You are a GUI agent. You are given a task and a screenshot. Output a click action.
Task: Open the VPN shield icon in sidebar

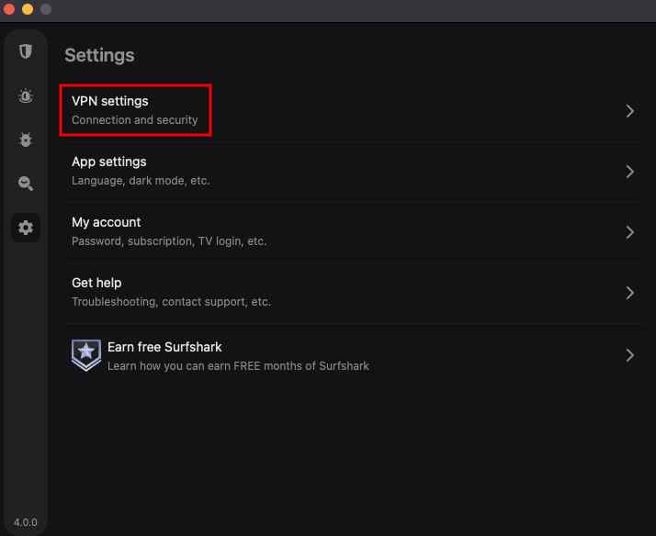[x=26, y=51]
